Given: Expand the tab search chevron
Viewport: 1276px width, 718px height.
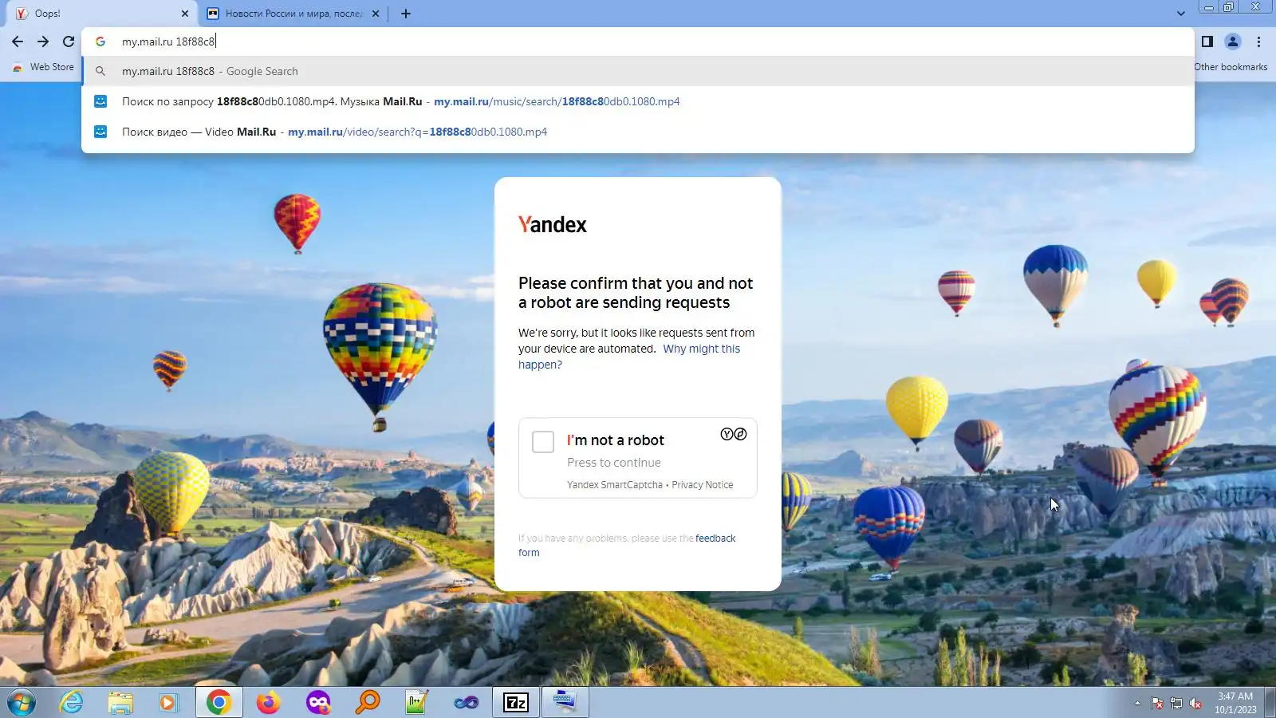Looking at the screenshot, I should (1181, 14).
